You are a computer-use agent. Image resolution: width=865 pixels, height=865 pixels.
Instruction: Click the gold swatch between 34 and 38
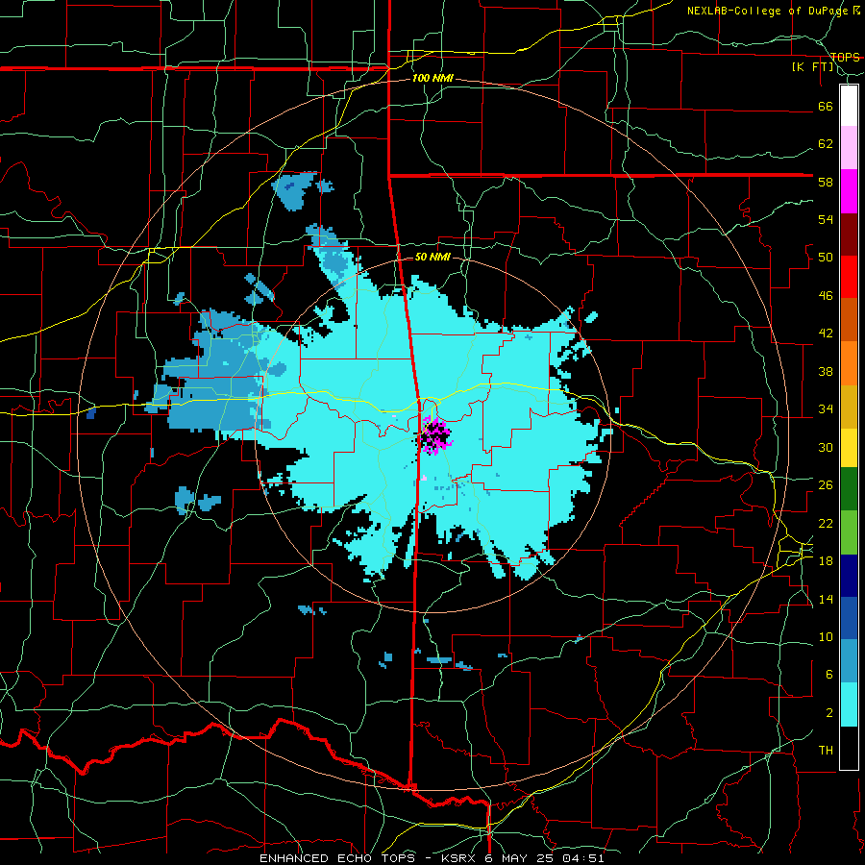point(849,407)
